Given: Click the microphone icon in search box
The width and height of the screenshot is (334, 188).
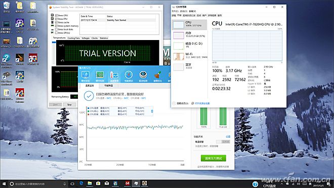Looking at the screenshot, I should click(65, 184).
